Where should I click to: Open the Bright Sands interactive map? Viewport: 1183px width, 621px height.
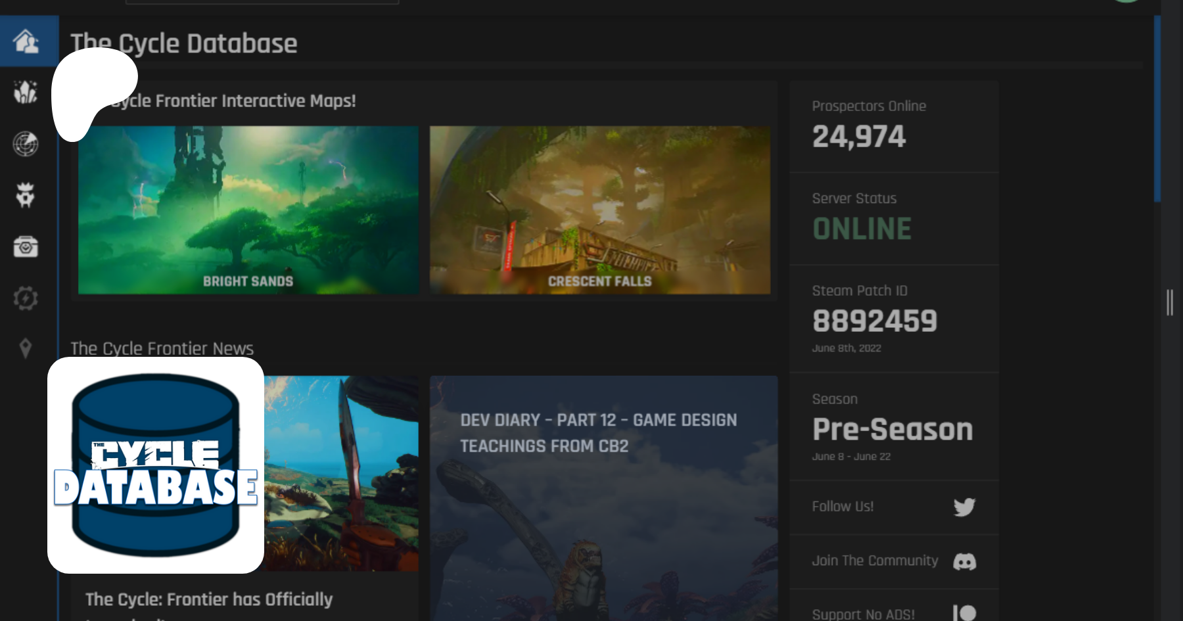click(x=248, y=210)
